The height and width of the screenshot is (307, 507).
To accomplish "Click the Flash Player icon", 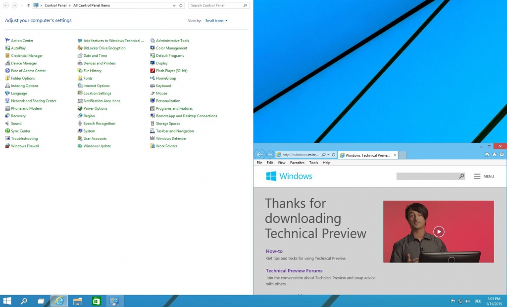I will (x=152, y=71).
